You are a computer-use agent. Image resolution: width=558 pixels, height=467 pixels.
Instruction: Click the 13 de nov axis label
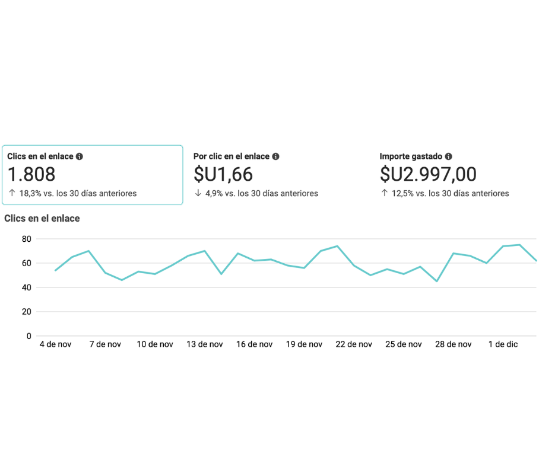click(x=204, y=344)
